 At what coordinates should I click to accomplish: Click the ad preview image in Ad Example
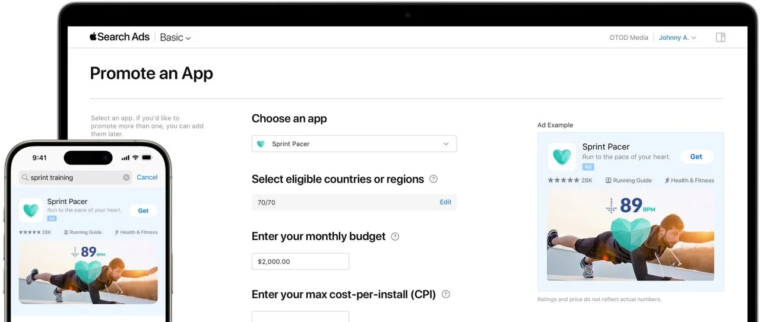(x=631, y=235)
